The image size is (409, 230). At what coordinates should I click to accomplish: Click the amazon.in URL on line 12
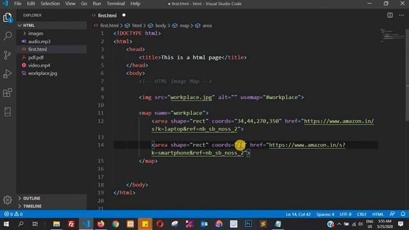coord(339,121)
